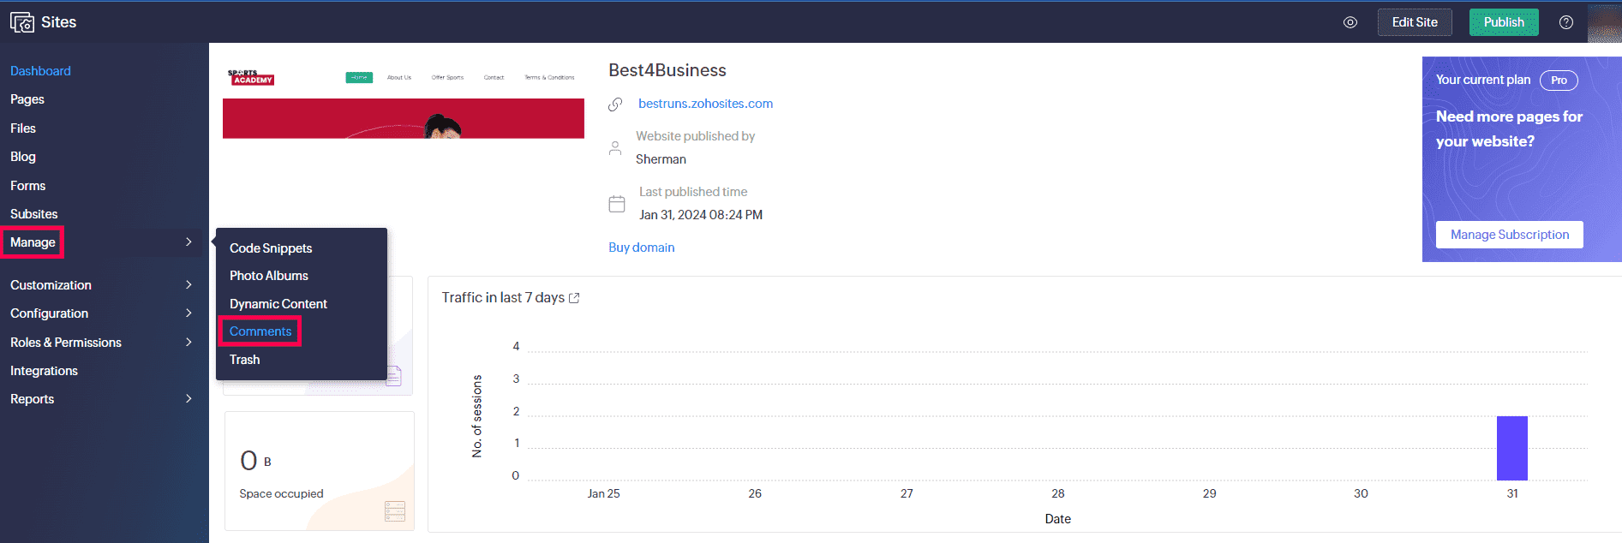Click the Date axis label
The image size is (1622, 543).
click(1058, 519)
